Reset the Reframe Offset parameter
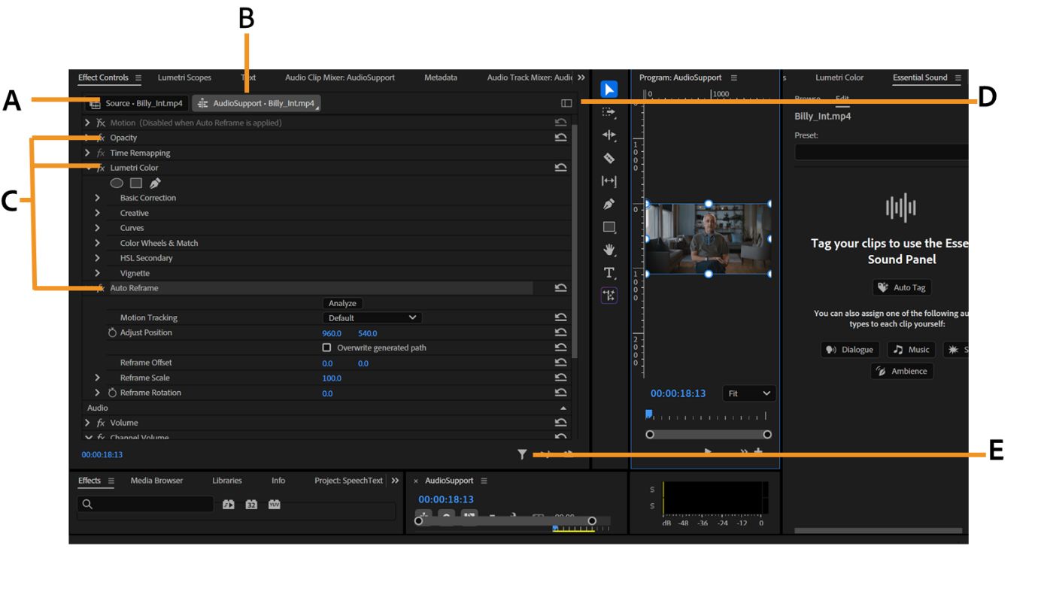This screenshot has width=1038, height=613. [x=560, y=363]
